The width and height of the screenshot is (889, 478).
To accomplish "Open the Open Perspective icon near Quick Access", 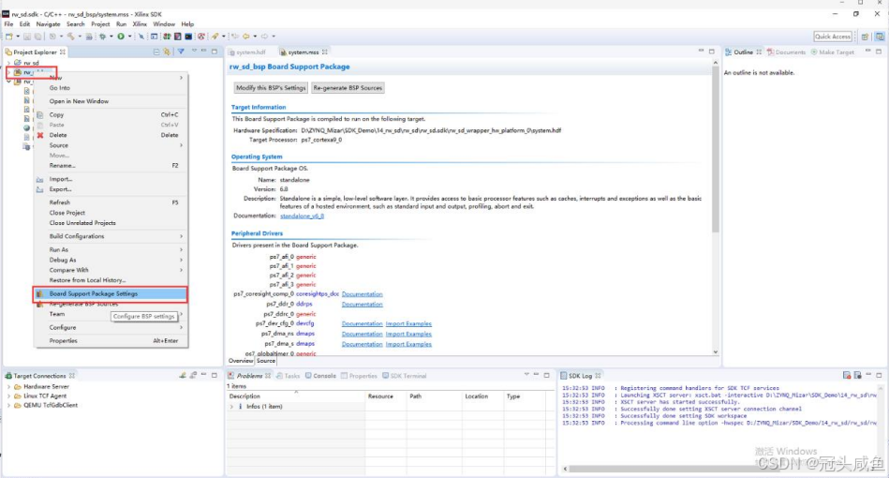I will pos(863,37).
